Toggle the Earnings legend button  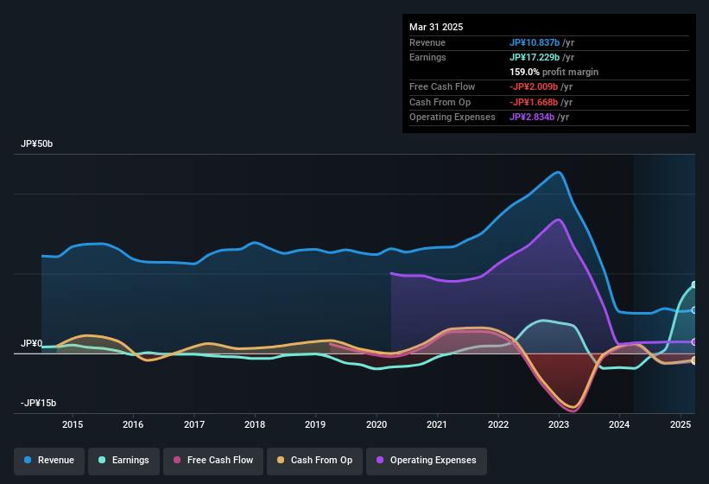pos(123,460)
